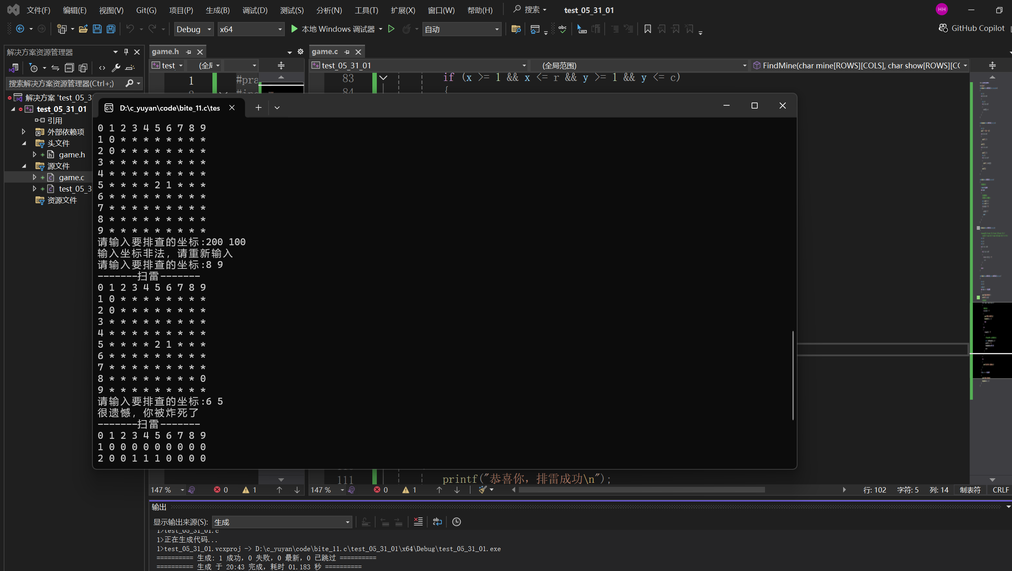Viewport: 1012px width, 571px height.
Task: Click the toggle bookmark icon
Action: 647,29
